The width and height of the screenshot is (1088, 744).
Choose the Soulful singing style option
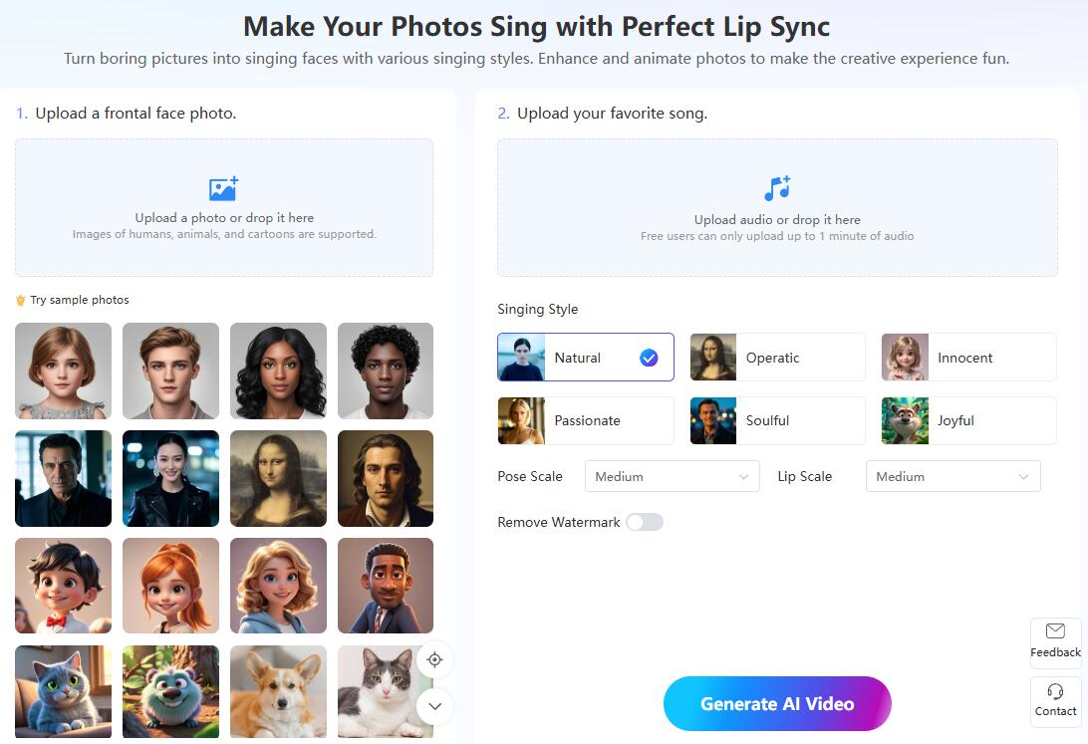click(777, 420)
